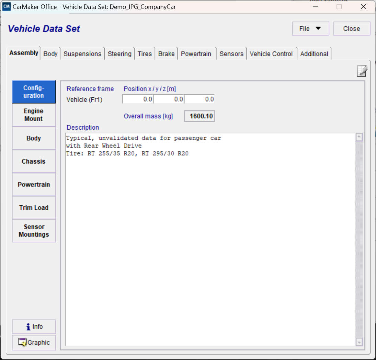The image size is (376, 360).
Task: Switch to the Sensors tab
Action: (x=231, y=54)
